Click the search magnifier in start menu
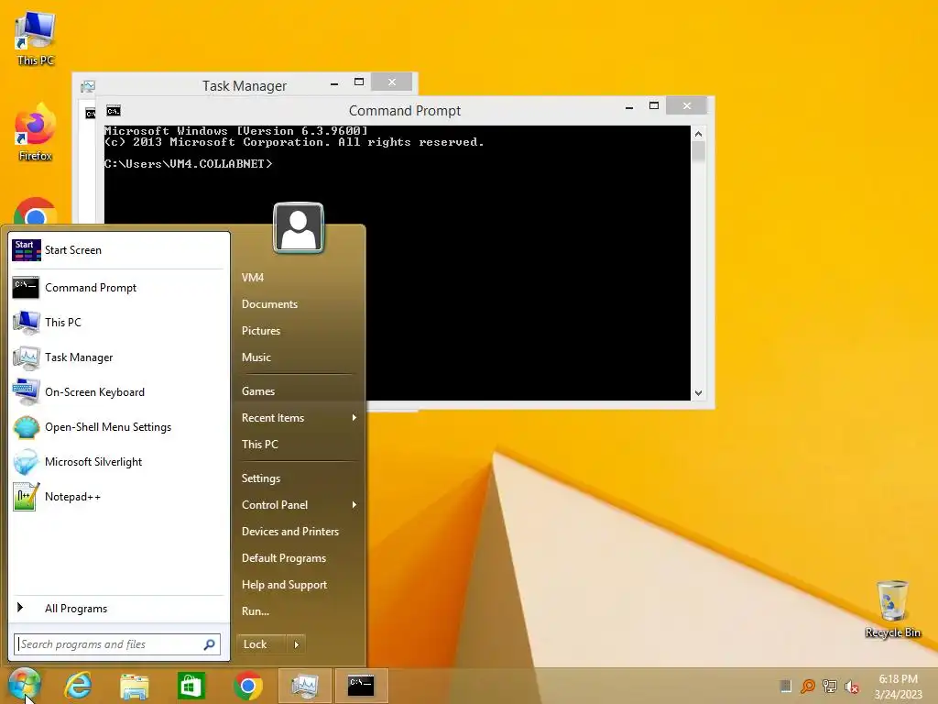This screenshot has width=938, height=704. [210, 644]
